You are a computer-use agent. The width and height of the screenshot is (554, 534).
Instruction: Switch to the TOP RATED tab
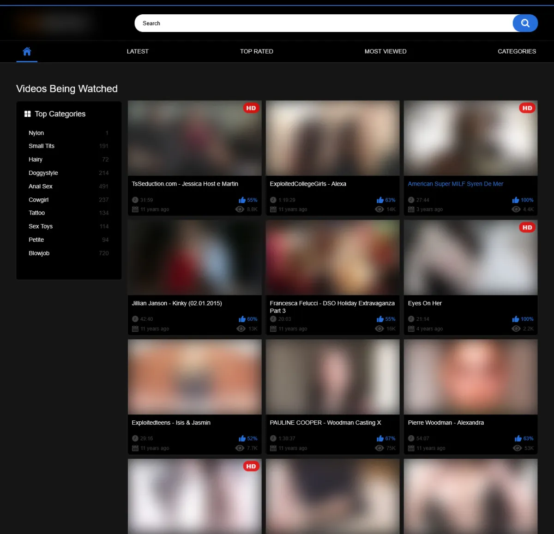[256, 51]
